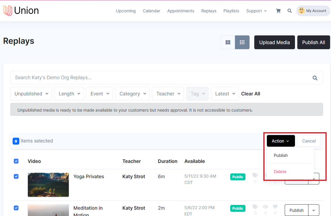Open Replays in the navigation bar
This screenshot has width=331, height=216.
tap(209, 11)
